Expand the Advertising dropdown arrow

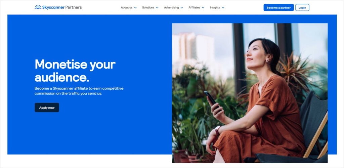(x=182, y=8)
